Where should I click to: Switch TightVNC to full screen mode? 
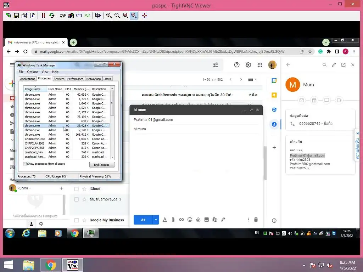click(x=145, y=16)
